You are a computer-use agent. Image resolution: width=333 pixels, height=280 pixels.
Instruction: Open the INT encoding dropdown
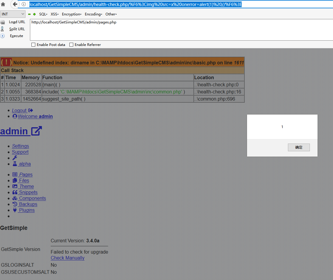(x=13, y=14)
